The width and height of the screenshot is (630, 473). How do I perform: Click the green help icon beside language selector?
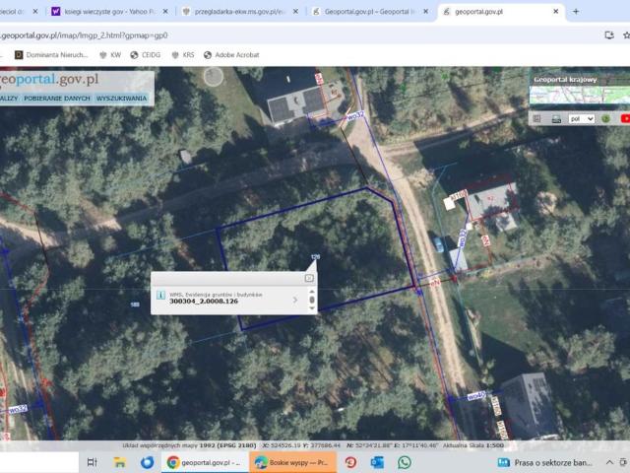click(606, 119)
